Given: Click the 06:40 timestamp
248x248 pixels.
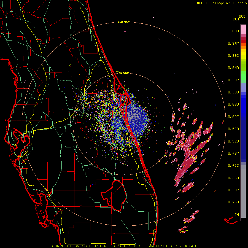Looking at the screenshot, I should (x=190, y=246).
